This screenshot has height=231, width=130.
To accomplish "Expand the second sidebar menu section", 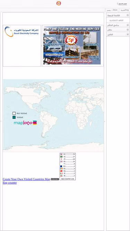I will pos(118,25).
